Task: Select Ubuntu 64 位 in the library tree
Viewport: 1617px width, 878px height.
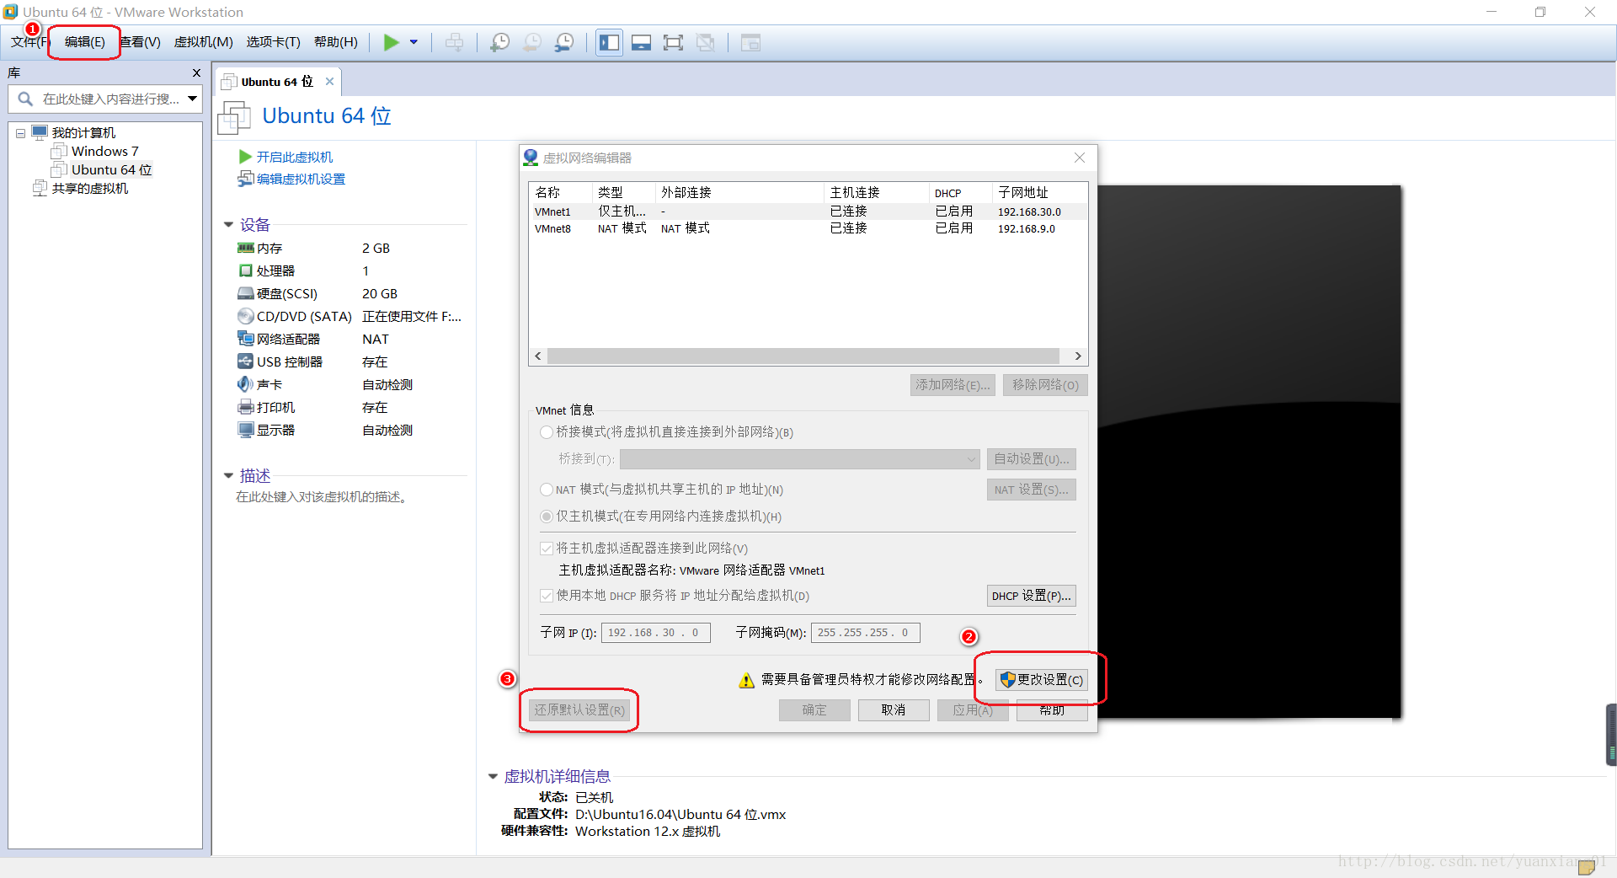Action: coord(111,170)
